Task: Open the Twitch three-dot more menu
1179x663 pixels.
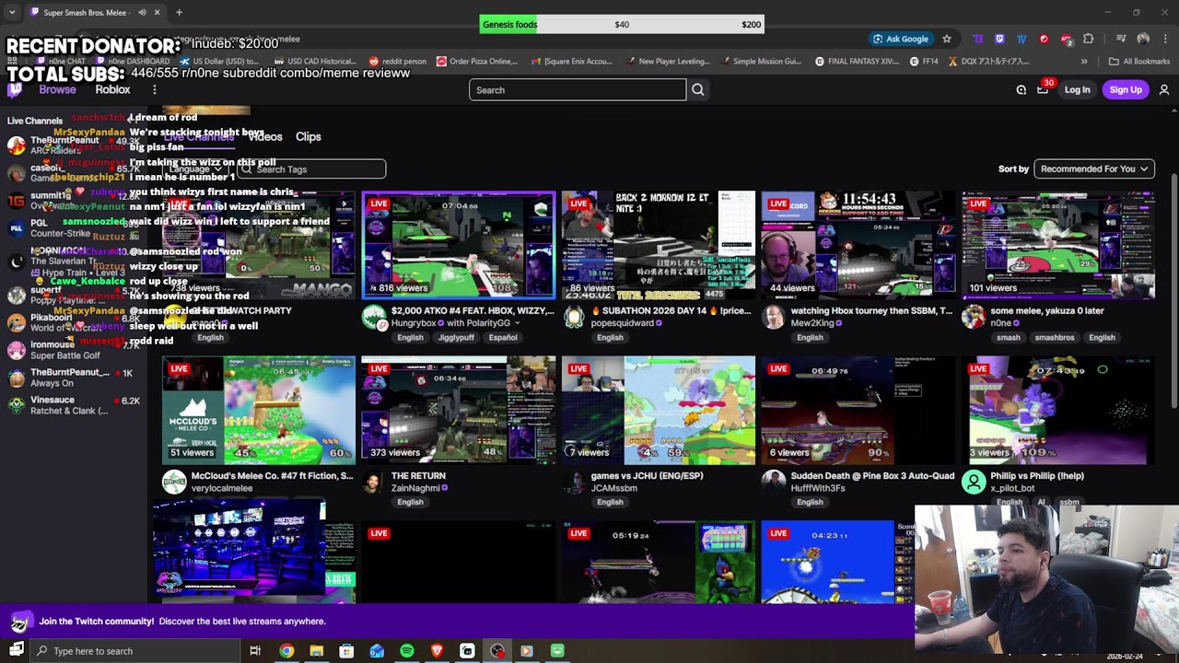Action: pyautogui.click(x=155, y=89)
